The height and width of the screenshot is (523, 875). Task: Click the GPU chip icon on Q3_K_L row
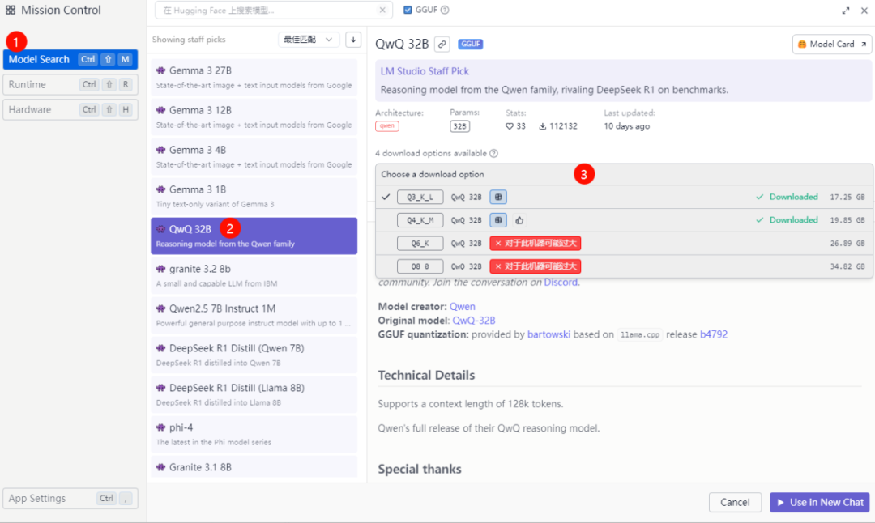click(498, 197)
